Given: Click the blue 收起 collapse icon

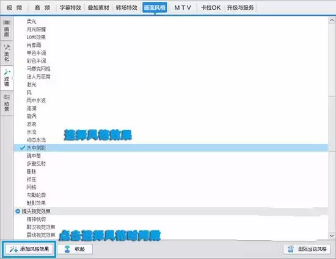Looking at the screenshot, I should tap(67, 249).
